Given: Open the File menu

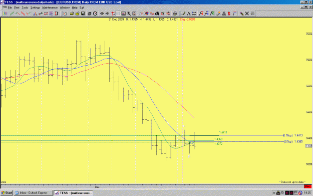Looking at the screenshot, I should (10, 8).
